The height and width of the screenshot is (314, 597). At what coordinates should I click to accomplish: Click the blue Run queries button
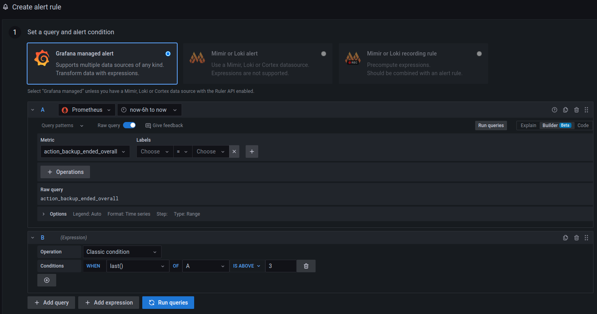(168, 303)
